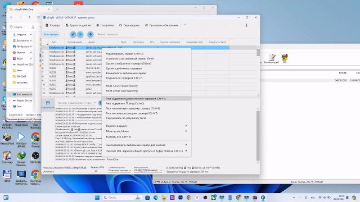Open the routing dropdown showing Whitelist

tap(148, 171)
